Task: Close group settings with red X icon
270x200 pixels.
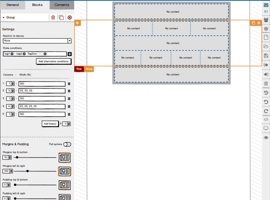Action: tap(70, 18)
